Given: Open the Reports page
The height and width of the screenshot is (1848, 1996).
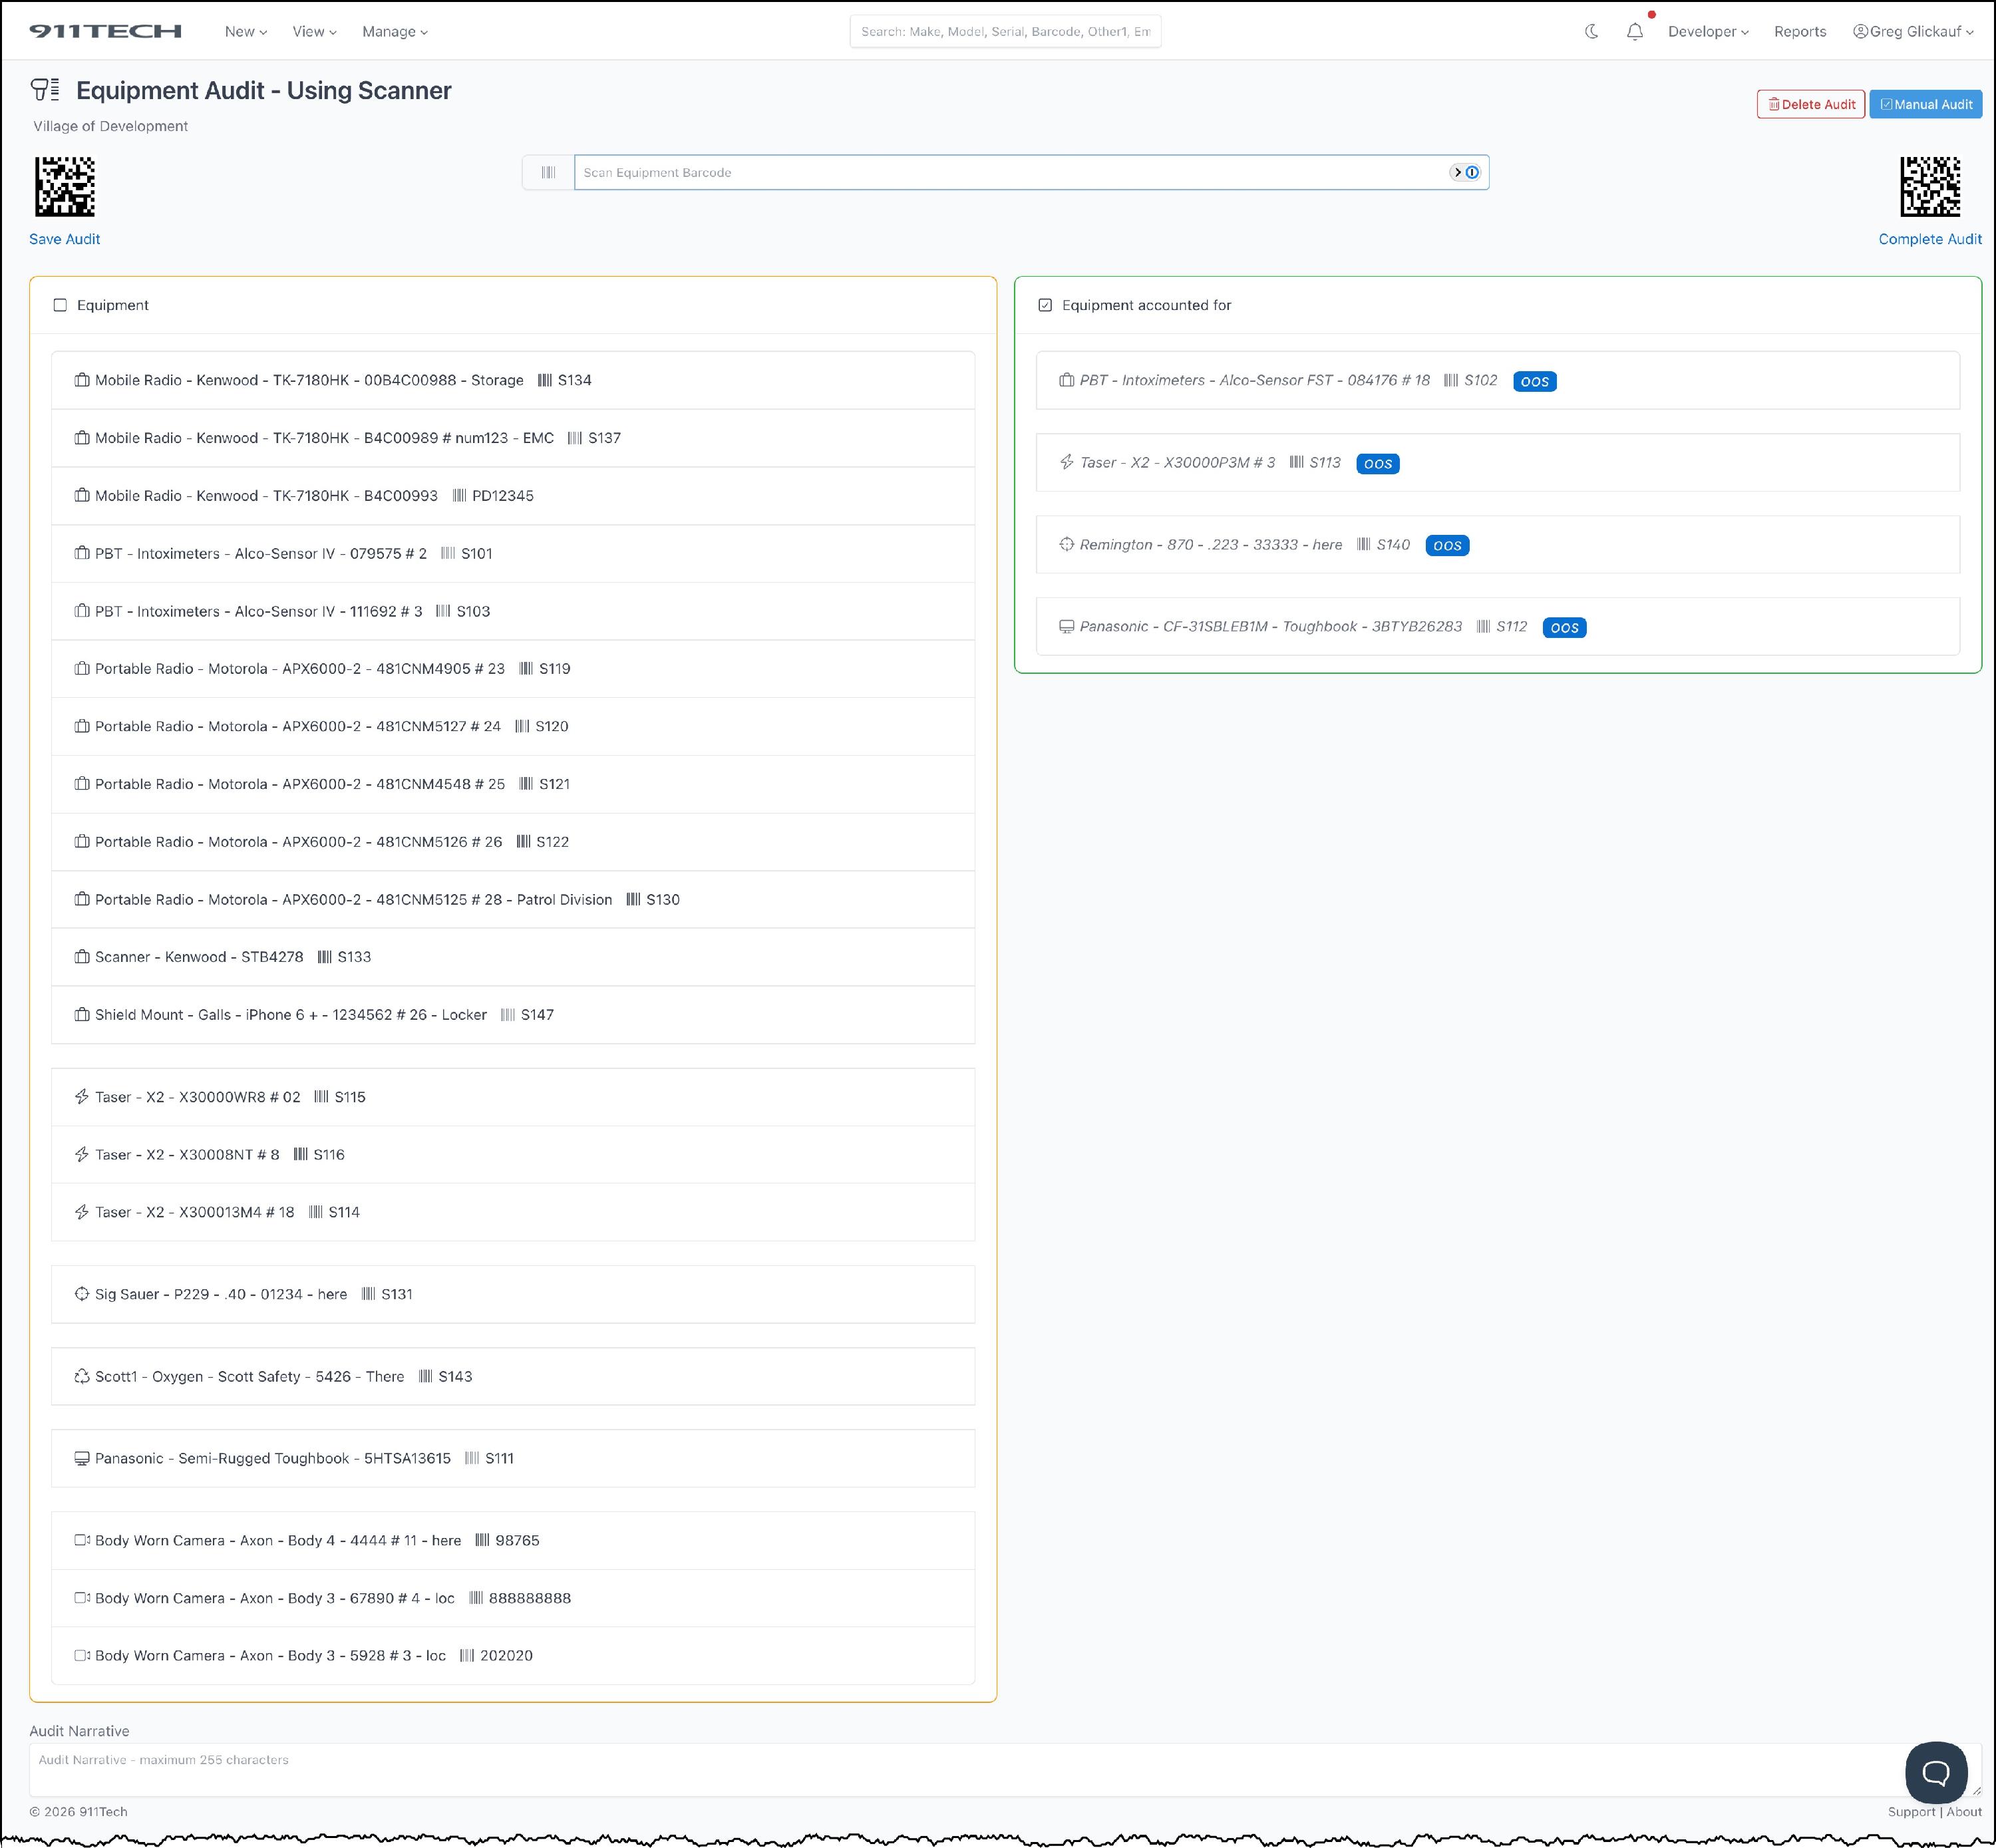Looking at the screenshot, I should [1799, 31].
